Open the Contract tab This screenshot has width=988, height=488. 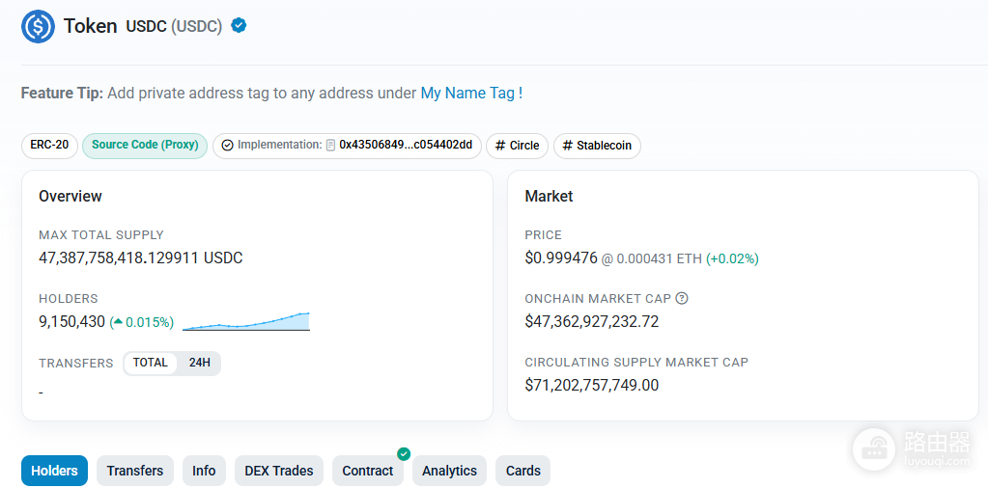pos(368,471)
